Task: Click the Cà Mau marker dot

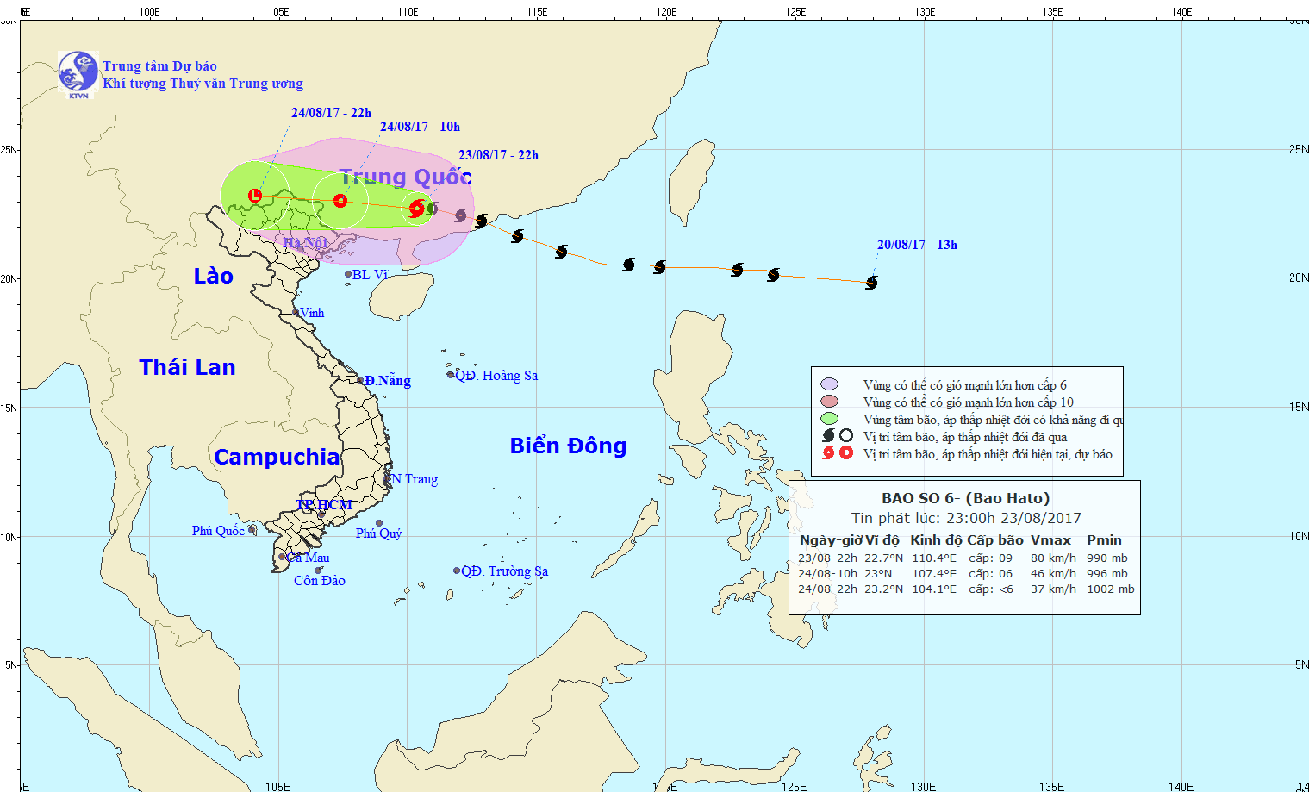Action: click(282, 558)
